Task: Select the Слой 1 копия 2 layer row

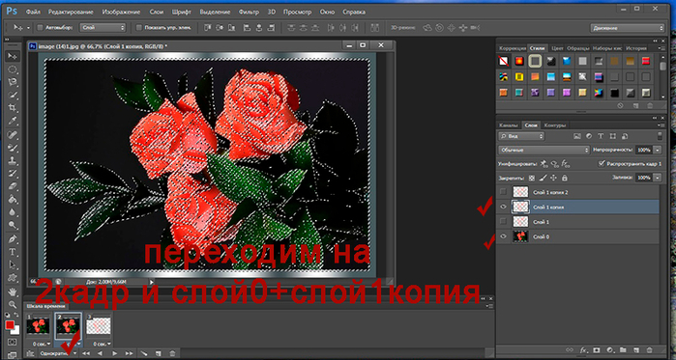Action: point(577,192)
